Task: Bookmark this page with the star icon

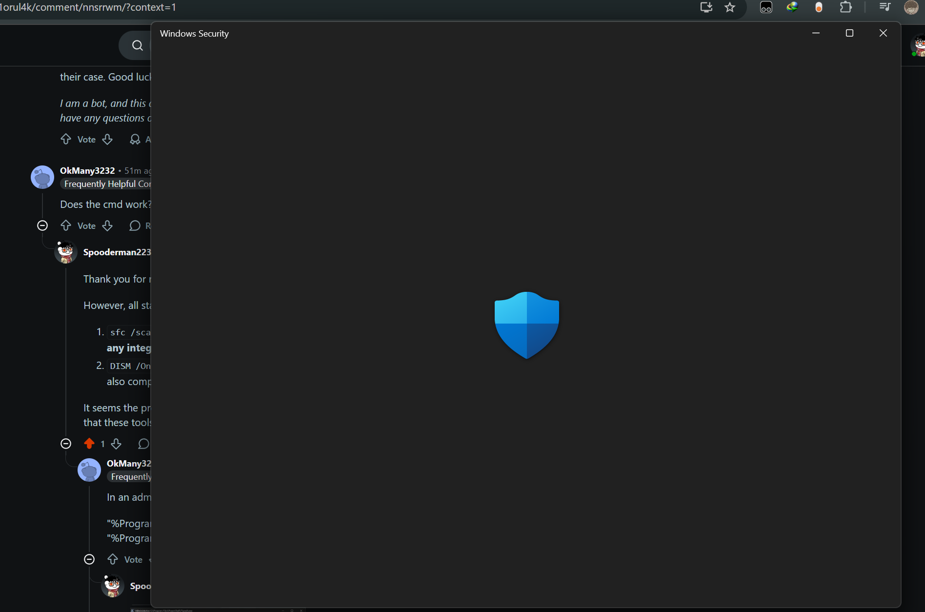Action: pos(730,7)
